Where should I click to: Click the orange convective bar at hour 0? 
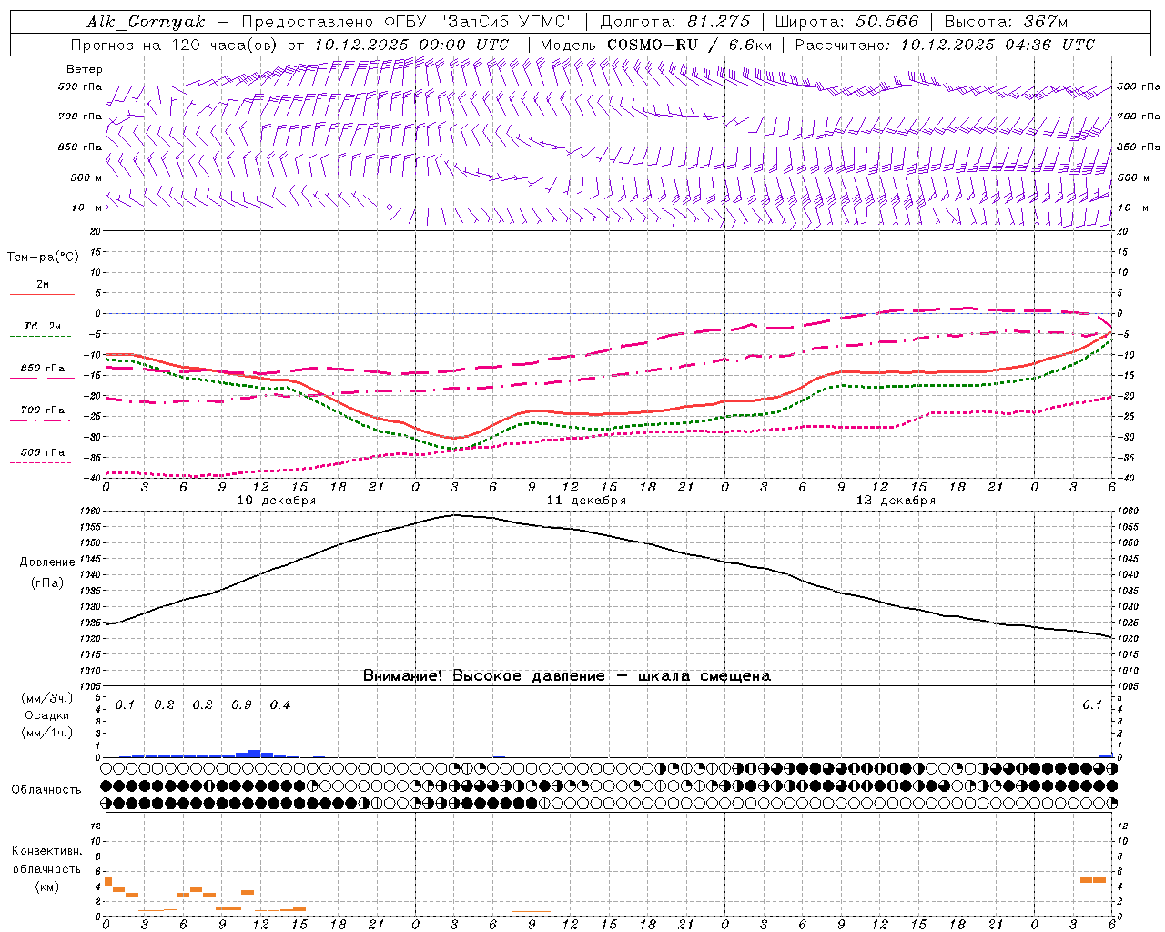click(x=108, y=881)
